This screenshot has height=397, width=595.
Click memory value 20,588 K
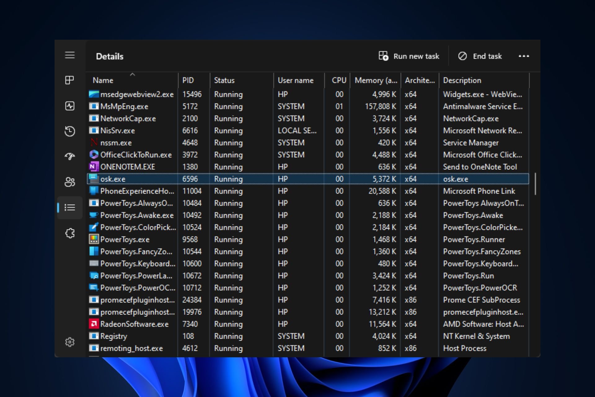(382, 191)
